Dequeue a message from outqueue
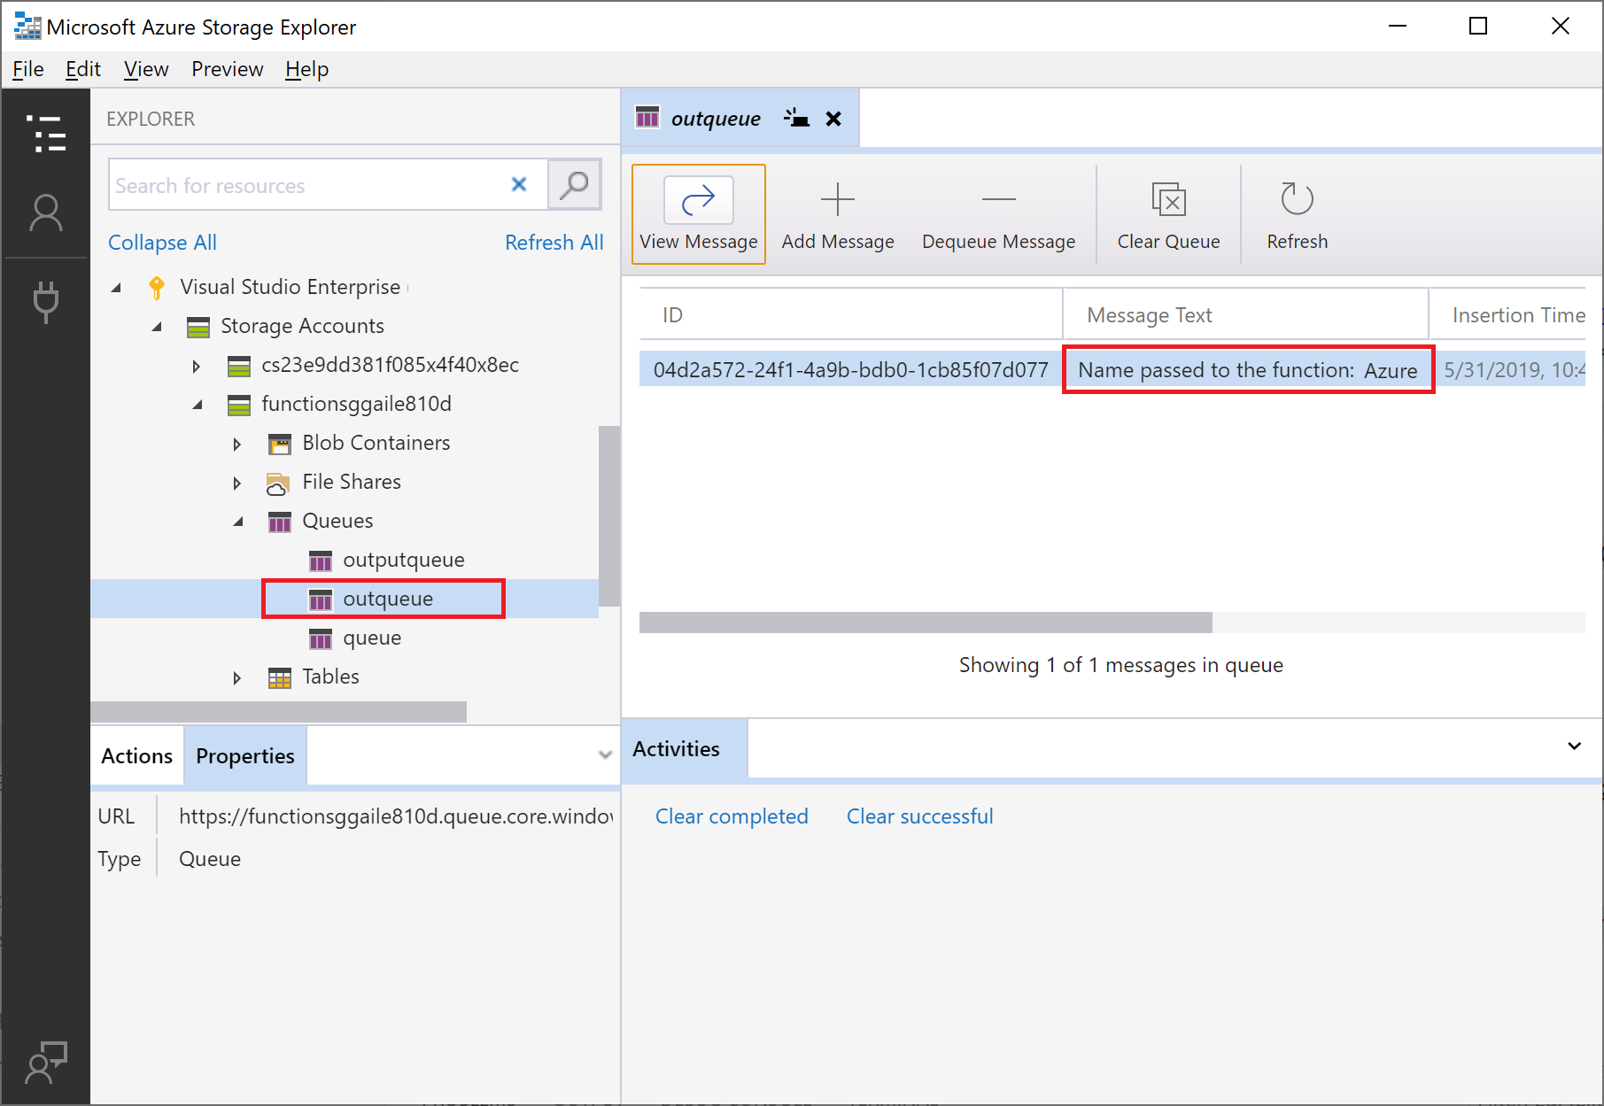 pos(997,214)
